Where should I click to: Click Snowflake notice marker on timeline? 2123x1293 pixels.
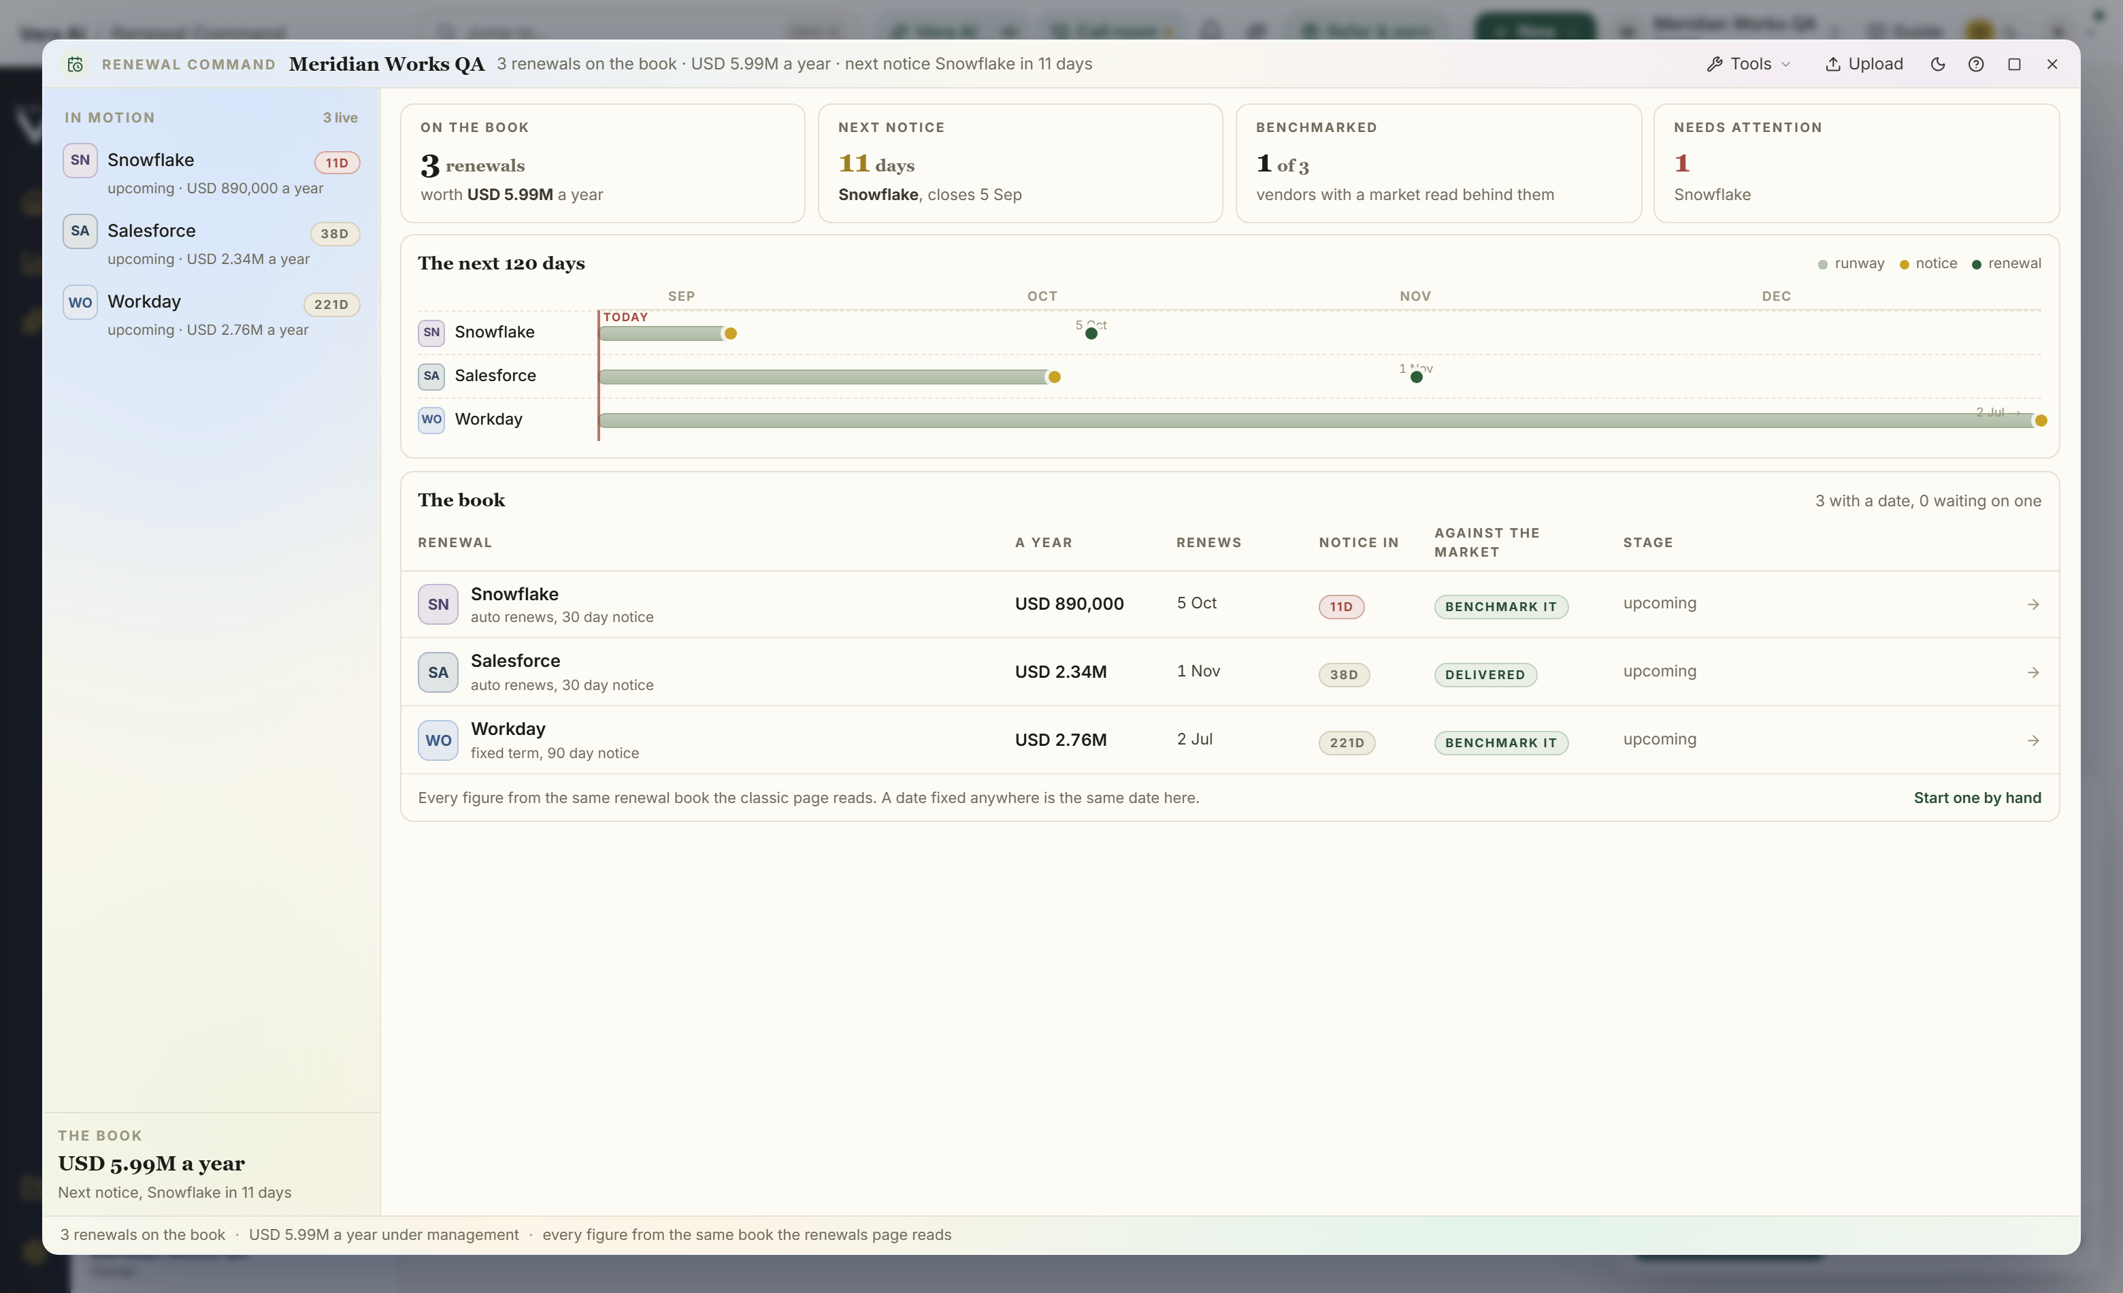point(731,333)
